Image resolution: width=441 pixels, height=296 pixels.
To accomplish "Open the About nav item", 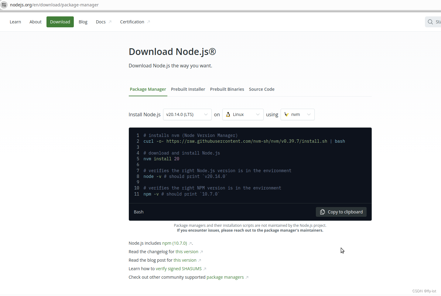I will (36, 22).
